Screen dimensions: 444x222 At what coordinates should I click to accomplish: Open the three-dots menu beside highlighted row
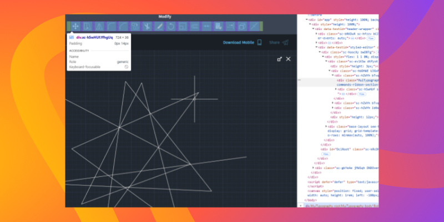pyautogui.click(x=299, y=80)
